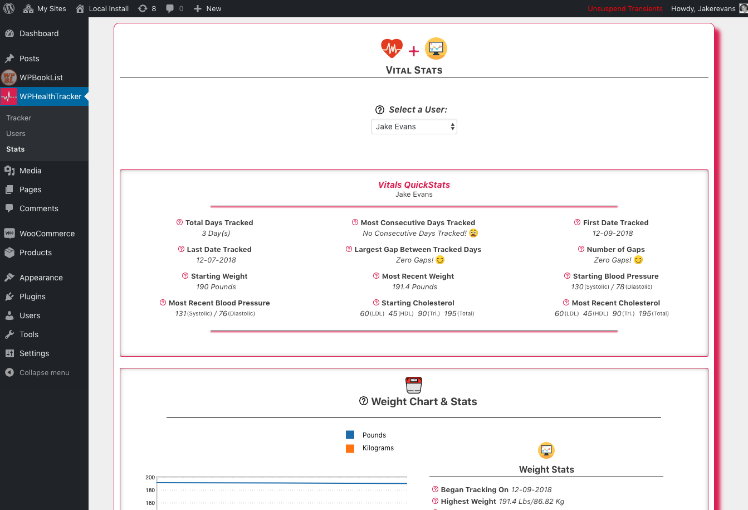Click the red heart rate Vital Stats icon
Screen dimensions: 748x510
392,48
